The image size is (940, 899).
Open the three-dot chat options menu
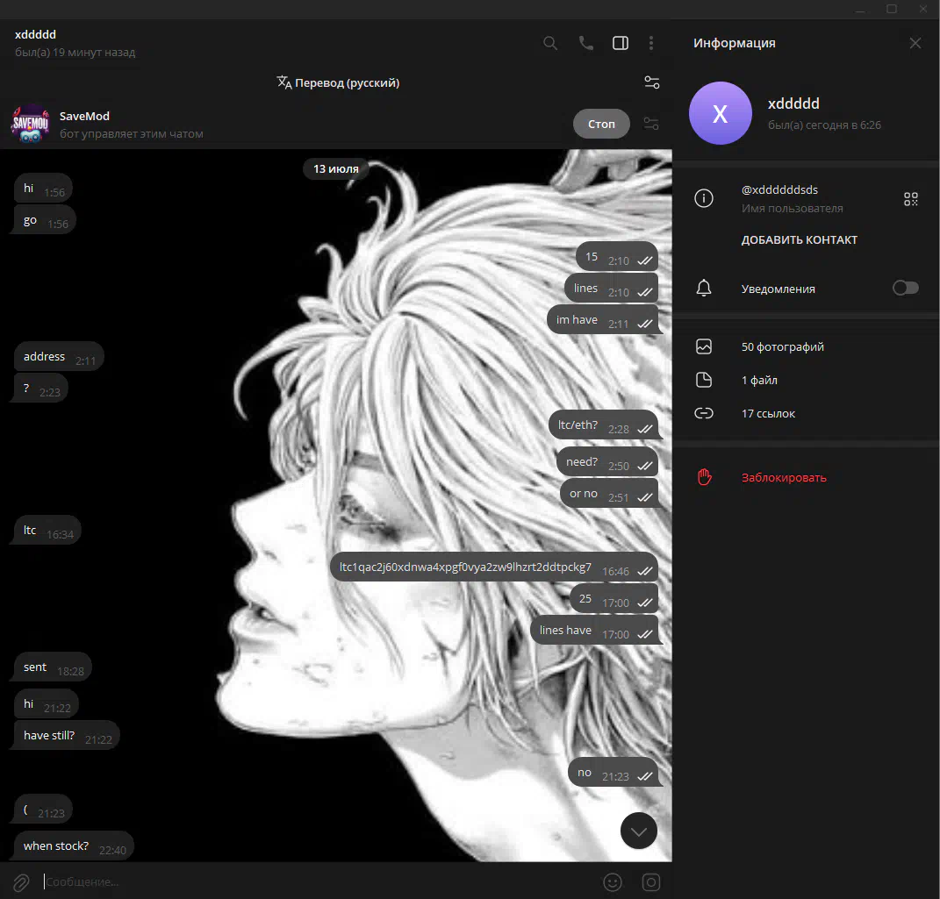click(651, 43)
